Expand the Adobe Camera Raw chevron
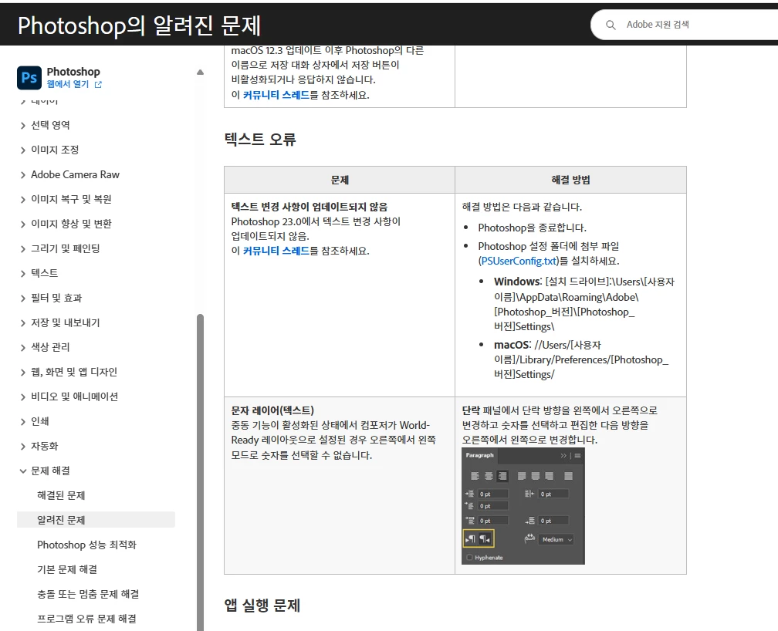Image resolution: width=778 pixels, height=631 pixels. tap(23, 175)
